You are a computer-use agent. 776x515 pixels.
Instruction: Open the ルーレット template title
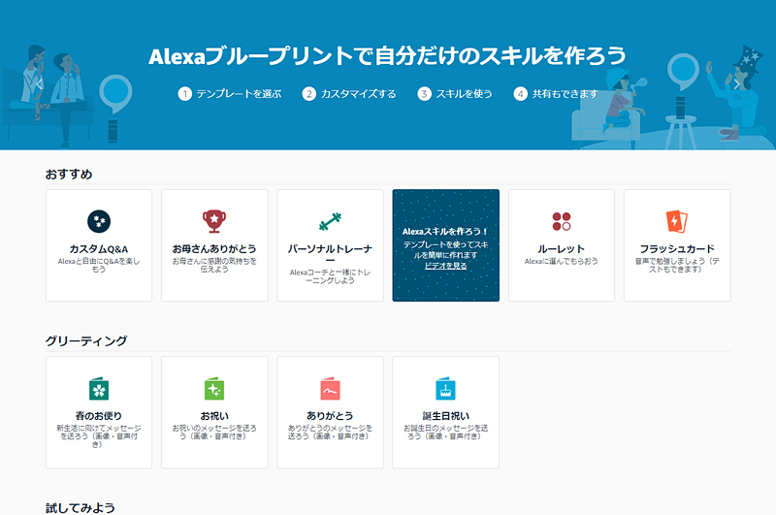562,249
